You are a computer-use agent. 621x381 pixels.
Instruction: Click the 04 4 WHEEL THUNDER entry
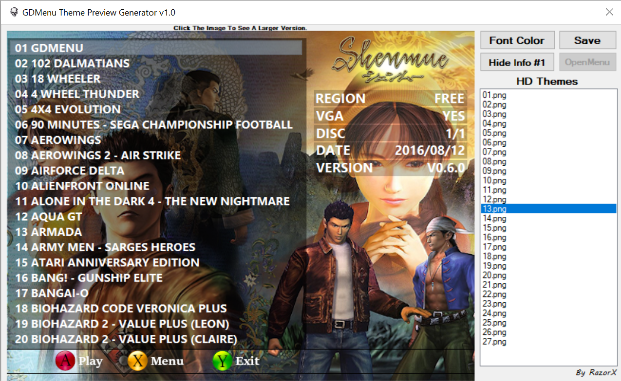click(77, 94)
